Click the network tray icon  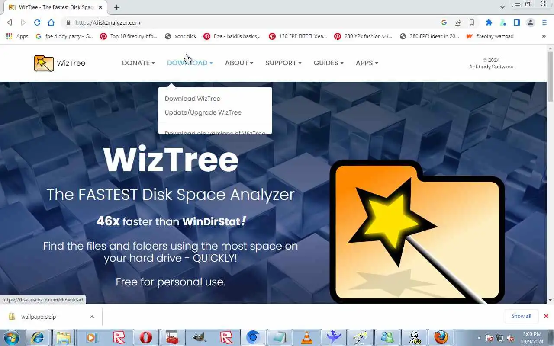[x=500, y=338]
